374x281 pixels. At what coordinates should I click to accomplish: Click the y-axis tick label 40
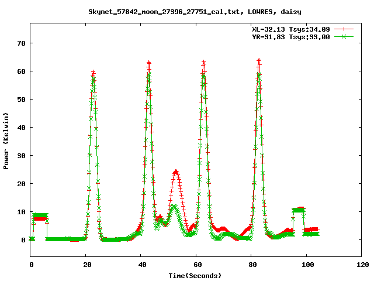tap(21, 128)
